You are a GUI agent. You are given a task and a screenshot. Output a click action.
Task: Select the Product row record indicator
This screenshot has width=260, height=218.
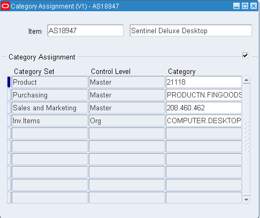click(x=9, y=82)
